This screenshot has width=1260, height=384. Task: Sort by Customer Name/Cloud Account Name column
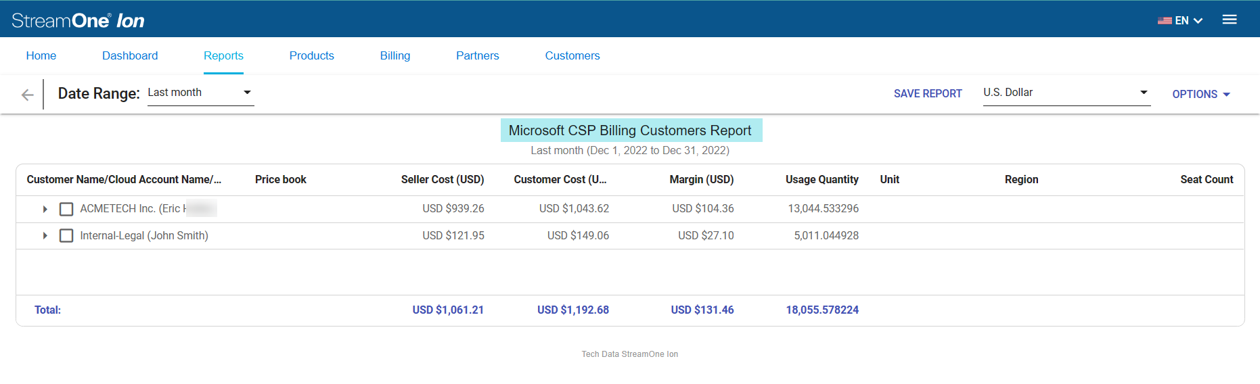(124, 180)
